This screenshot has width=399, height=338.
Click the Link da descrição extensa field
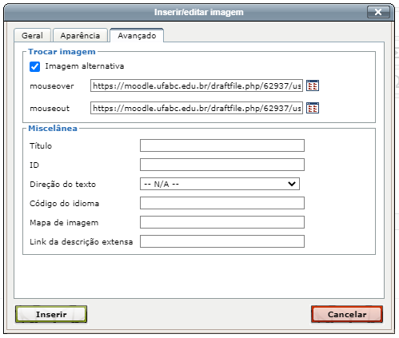pyautogui.click(x=222, y=241)
